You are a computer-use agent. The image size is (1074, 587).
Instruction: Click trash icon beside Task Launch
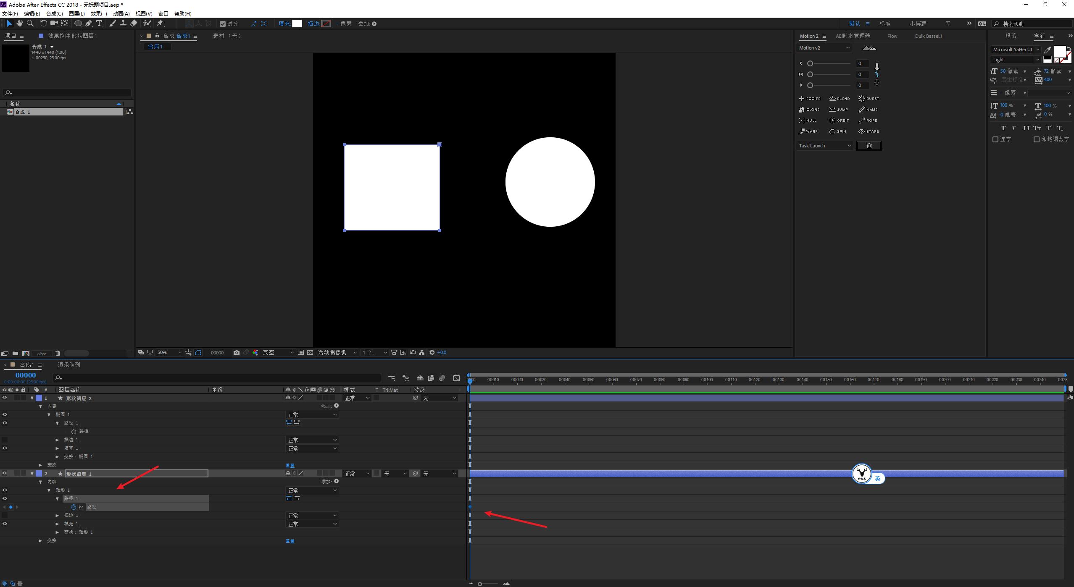click(869, 146)
